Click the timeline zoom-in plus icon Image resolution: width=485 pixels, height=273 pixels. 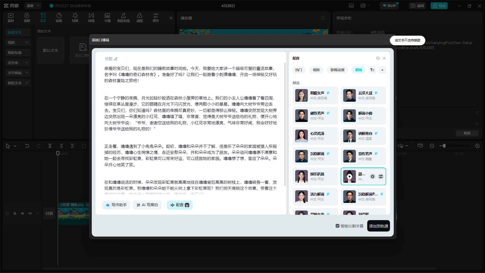click(477, 146)
